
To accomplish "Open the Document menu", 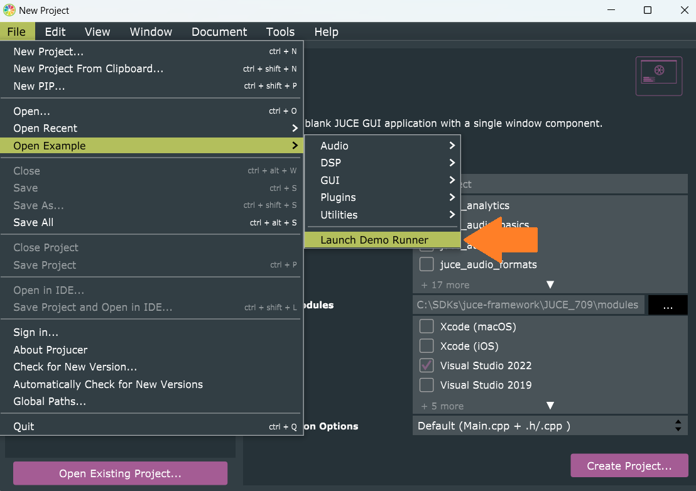I will tap(219, 32).
